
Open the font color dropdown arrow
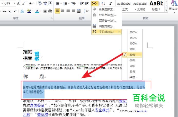(x=41, y=11)
